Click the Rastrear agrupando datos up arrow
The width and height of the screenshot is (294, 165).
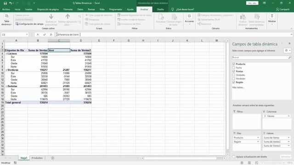pyautogui.click(x=68, y=17)
